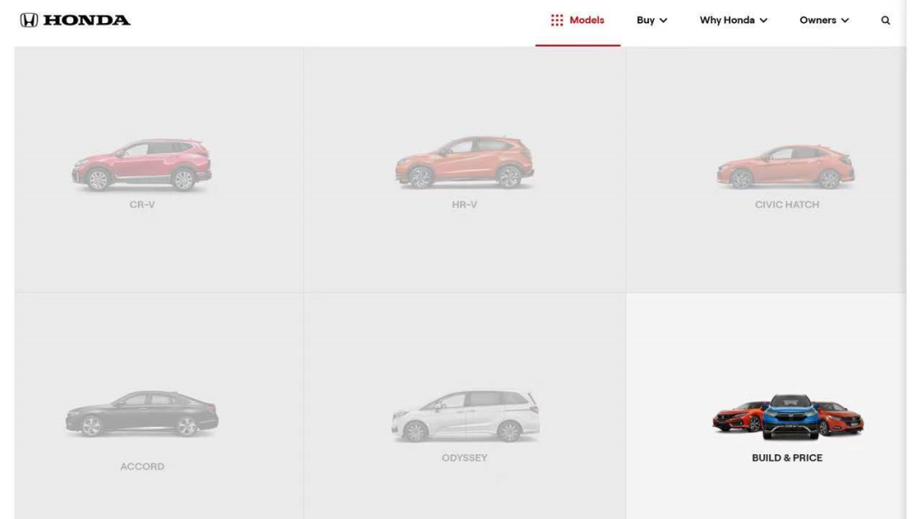This screenshot has width=921, height=519.
Task: Select the Models menu tab
Action: coord(577,20)
